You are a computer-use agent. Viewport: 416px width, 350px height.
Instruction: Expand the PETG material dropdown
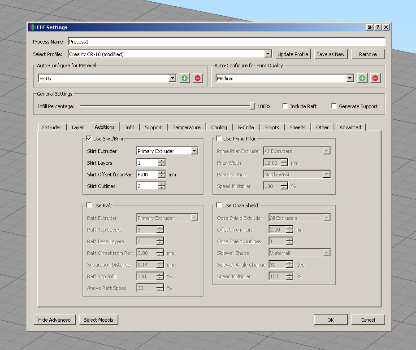(x=172, y=78)
